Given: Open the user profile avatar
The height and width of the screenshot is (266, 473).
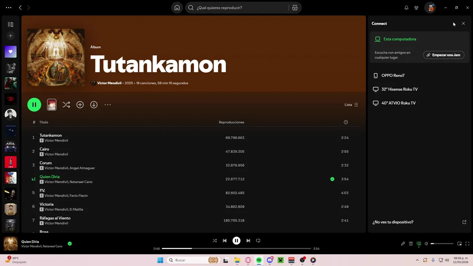Looking at the screenshot, I should click(430, 8).
